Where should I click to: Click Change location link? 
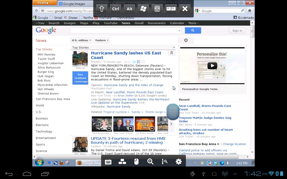pyautogui.click(x=234, y=144)
